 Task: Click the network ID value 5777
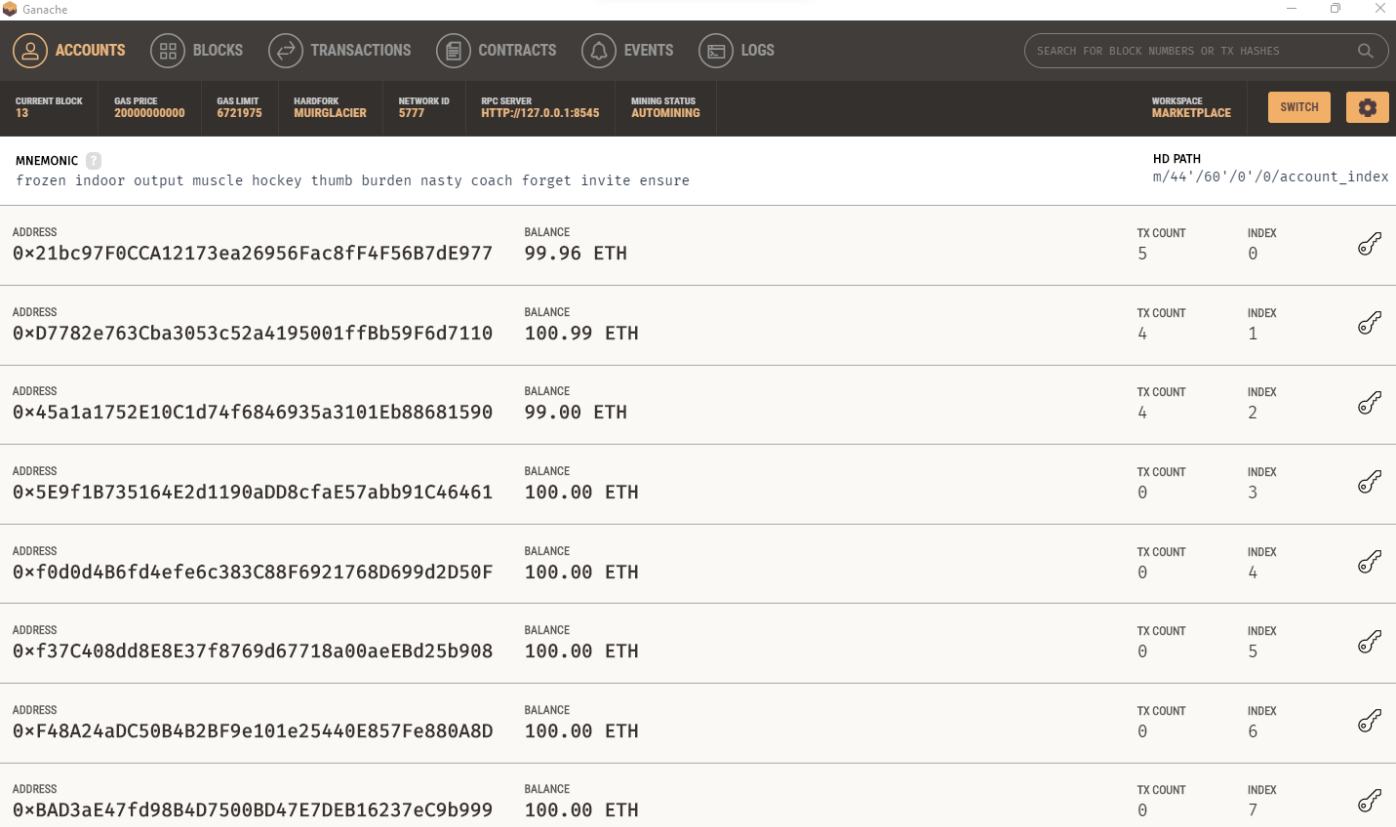412,113
